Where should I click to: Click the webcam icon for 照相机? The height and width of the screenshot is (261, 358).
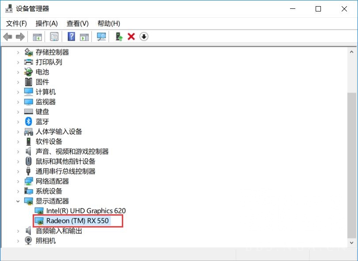[x=29, y=241]
